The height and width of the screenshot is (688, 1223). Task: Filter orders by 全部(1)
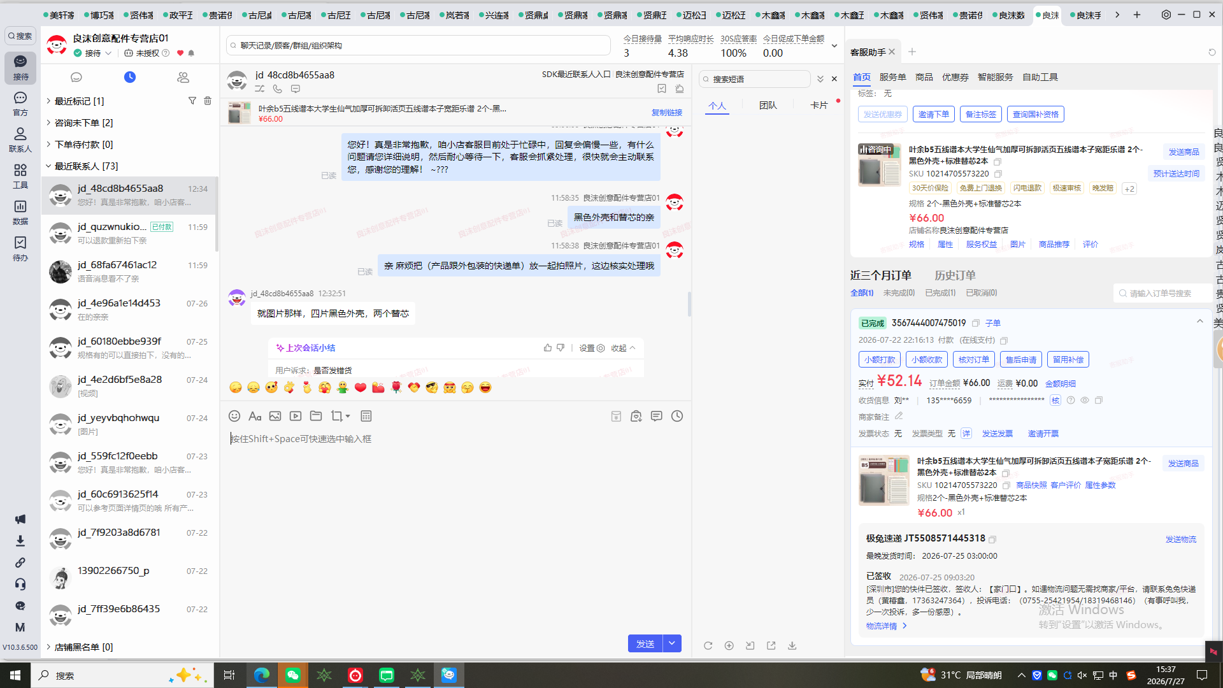[862, 293]
